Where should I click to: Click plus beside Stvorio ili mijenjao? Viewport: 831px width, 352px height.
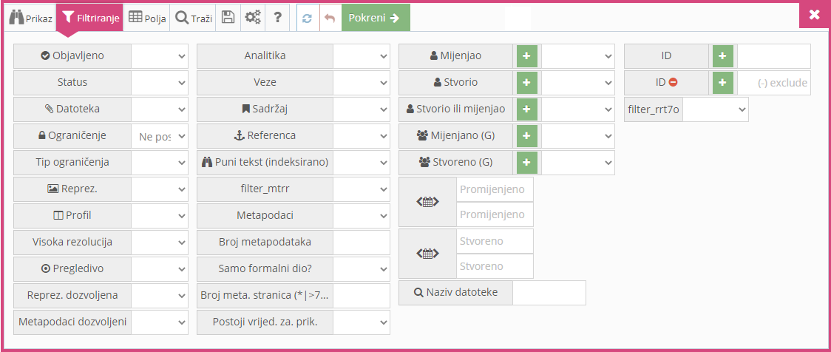tap(526, 109)
